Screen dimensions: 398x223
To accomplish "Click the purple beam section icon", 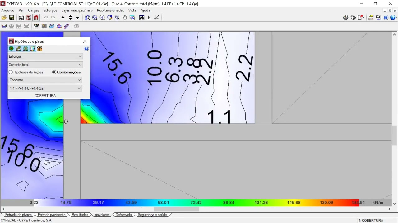I will [x=67, y=26].
